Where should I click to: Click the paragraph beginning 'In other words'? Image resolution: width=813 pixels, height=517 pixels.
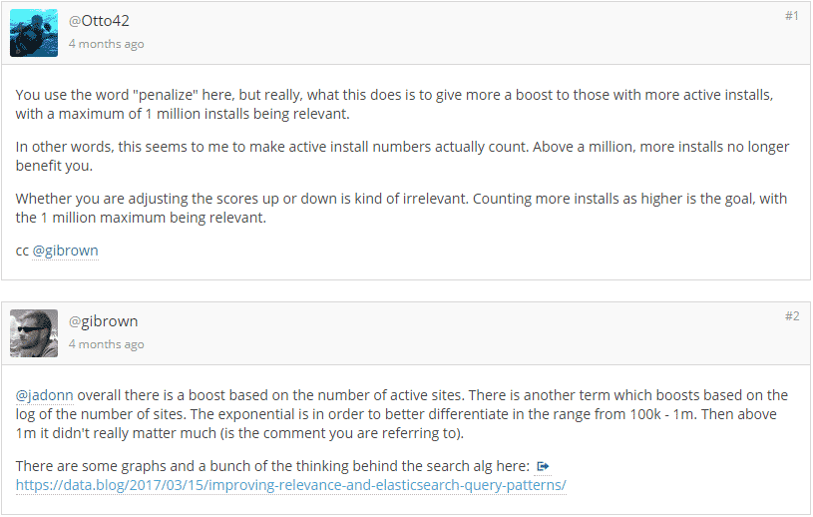pyautogui.click(x=402, y=156)
